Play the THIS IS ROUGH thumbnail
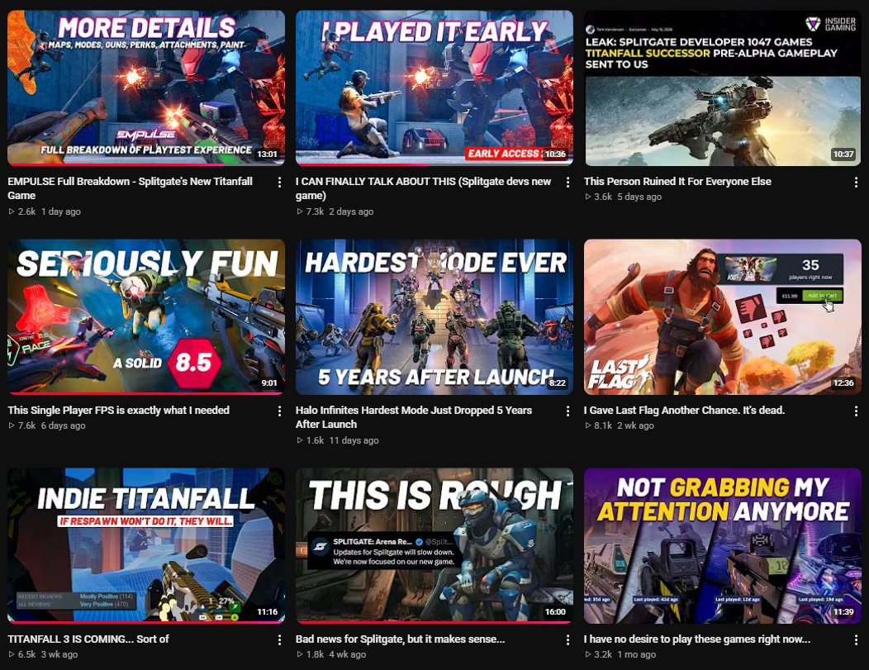869x670 pixels. [434, 545]
